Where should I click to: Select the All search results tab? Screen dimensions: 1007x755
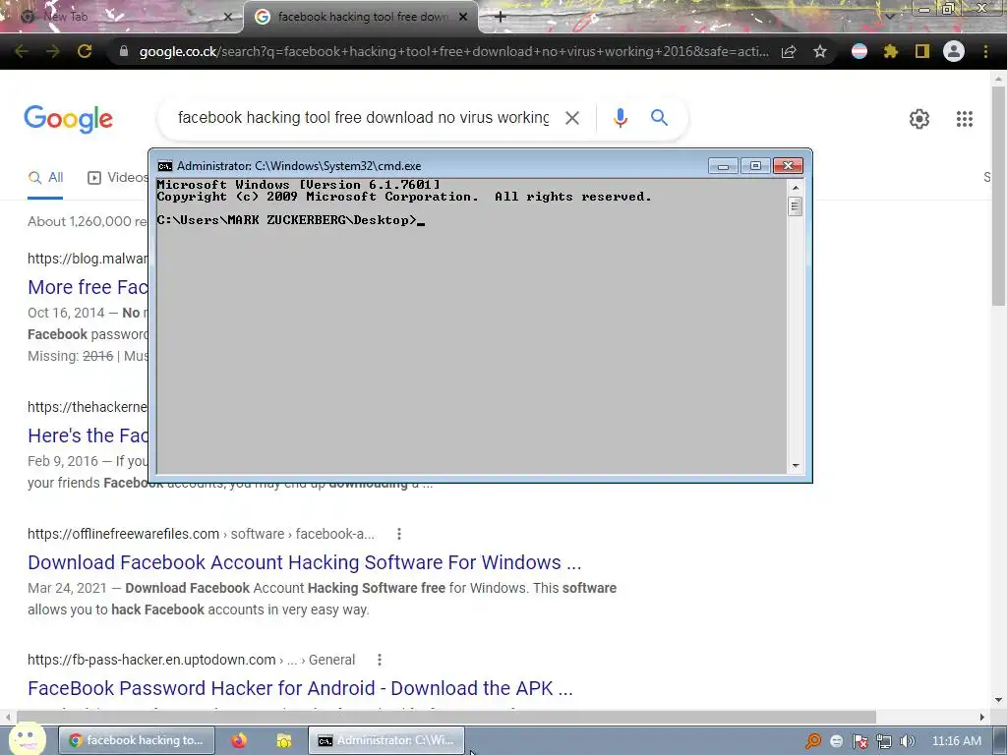coord(45,178)
